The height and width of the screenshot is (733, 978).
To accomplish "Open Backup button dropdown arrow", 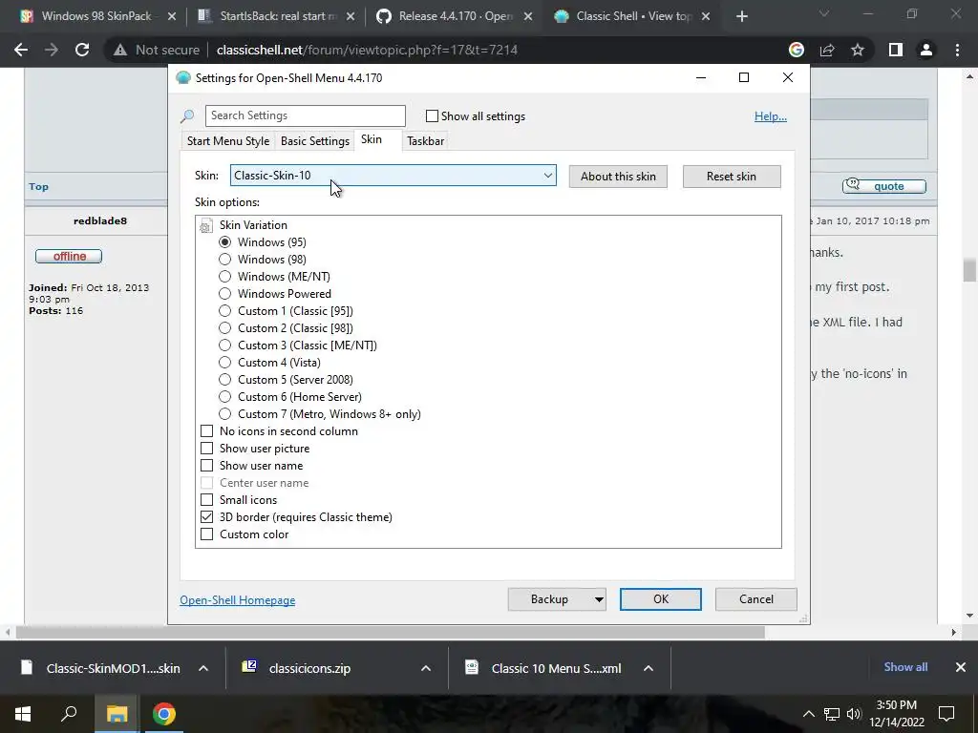I will coord(598,599).
